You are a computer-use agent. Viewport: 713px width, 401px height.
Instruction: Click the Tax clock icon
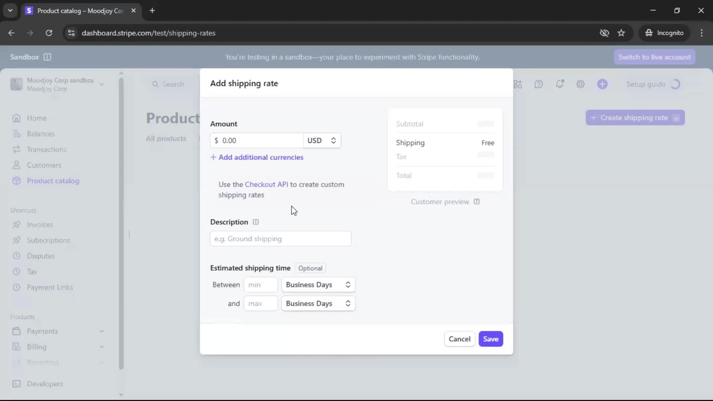pos(16,271)
